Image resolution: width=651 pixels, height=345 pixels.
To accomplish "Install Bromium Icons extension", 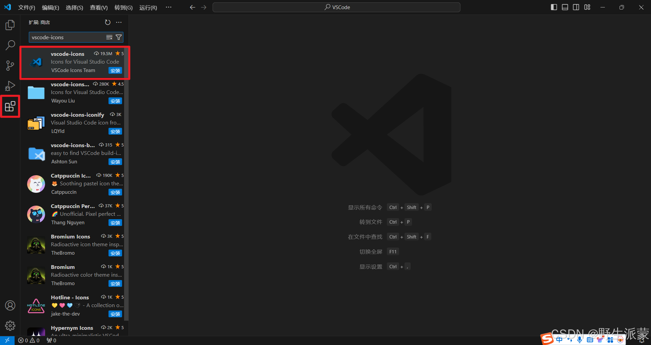I will coord(115,253).
